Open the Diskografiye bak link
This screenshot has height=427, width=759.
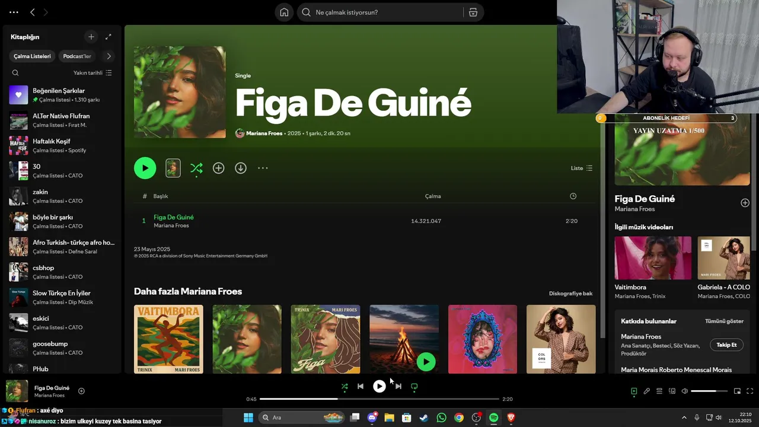click(x=570, y=294)
